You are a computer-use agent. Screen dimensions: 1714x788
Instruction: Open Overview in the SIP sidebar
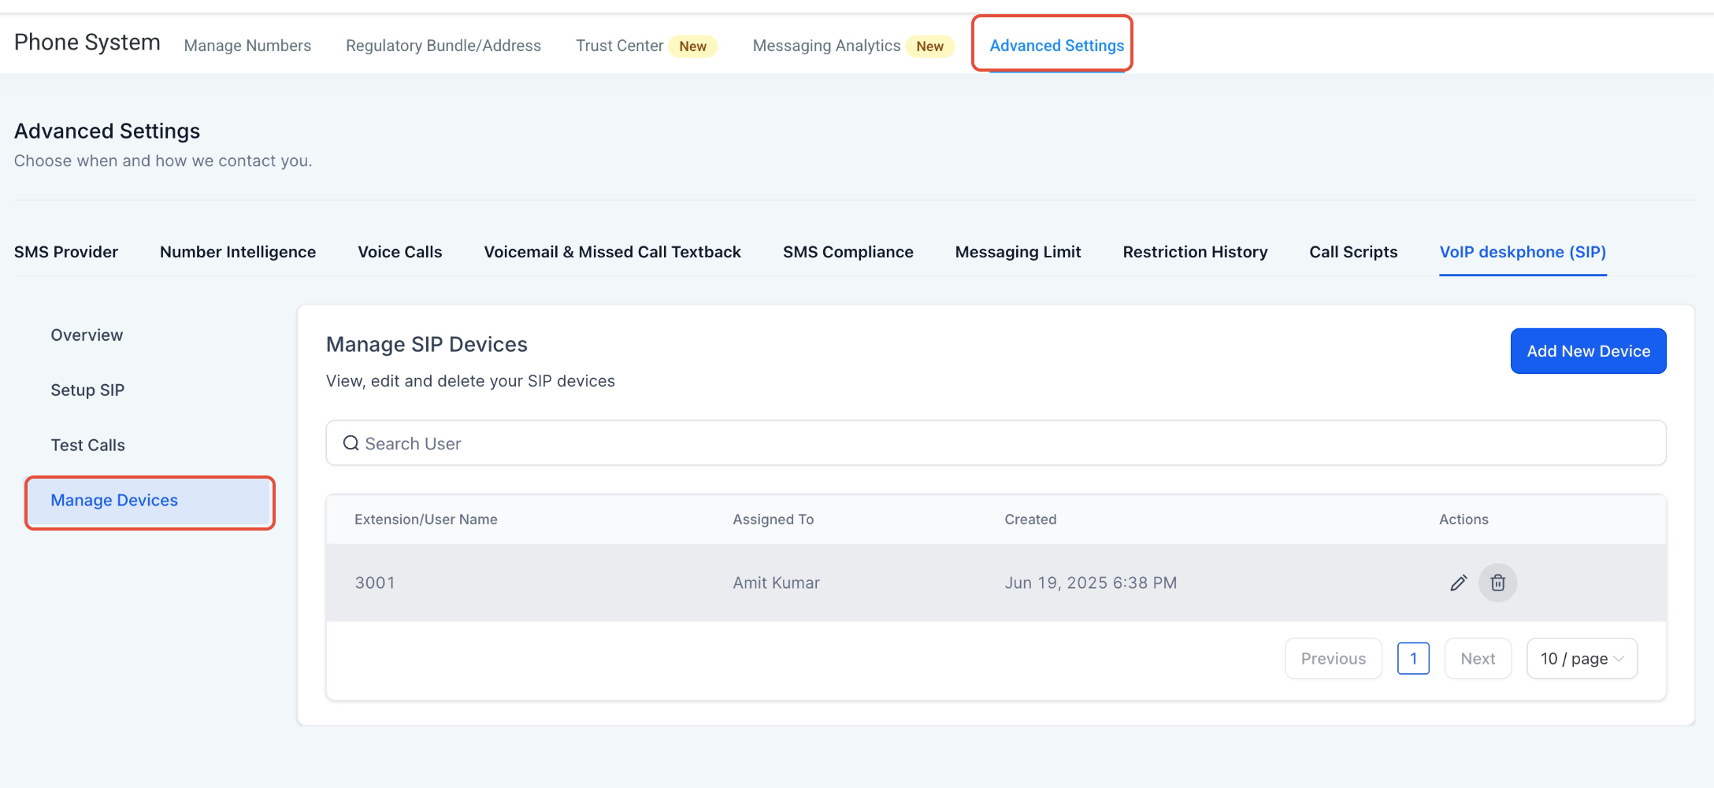(87, 335)
